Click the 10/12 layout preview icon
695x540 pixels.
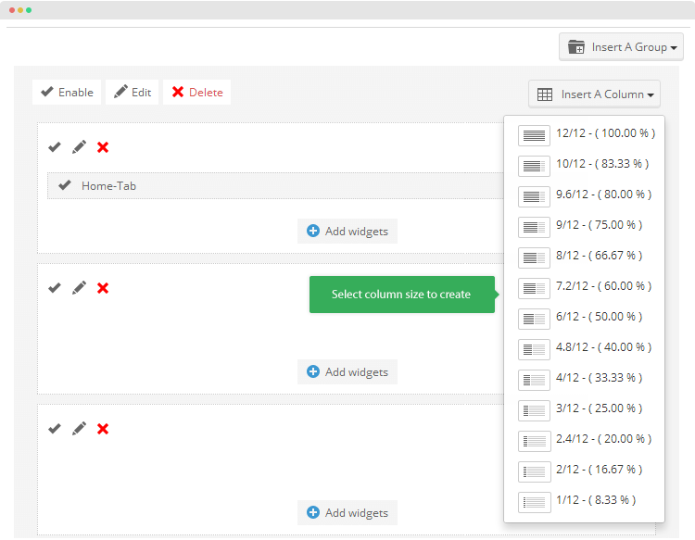click(x=534, y=166)
